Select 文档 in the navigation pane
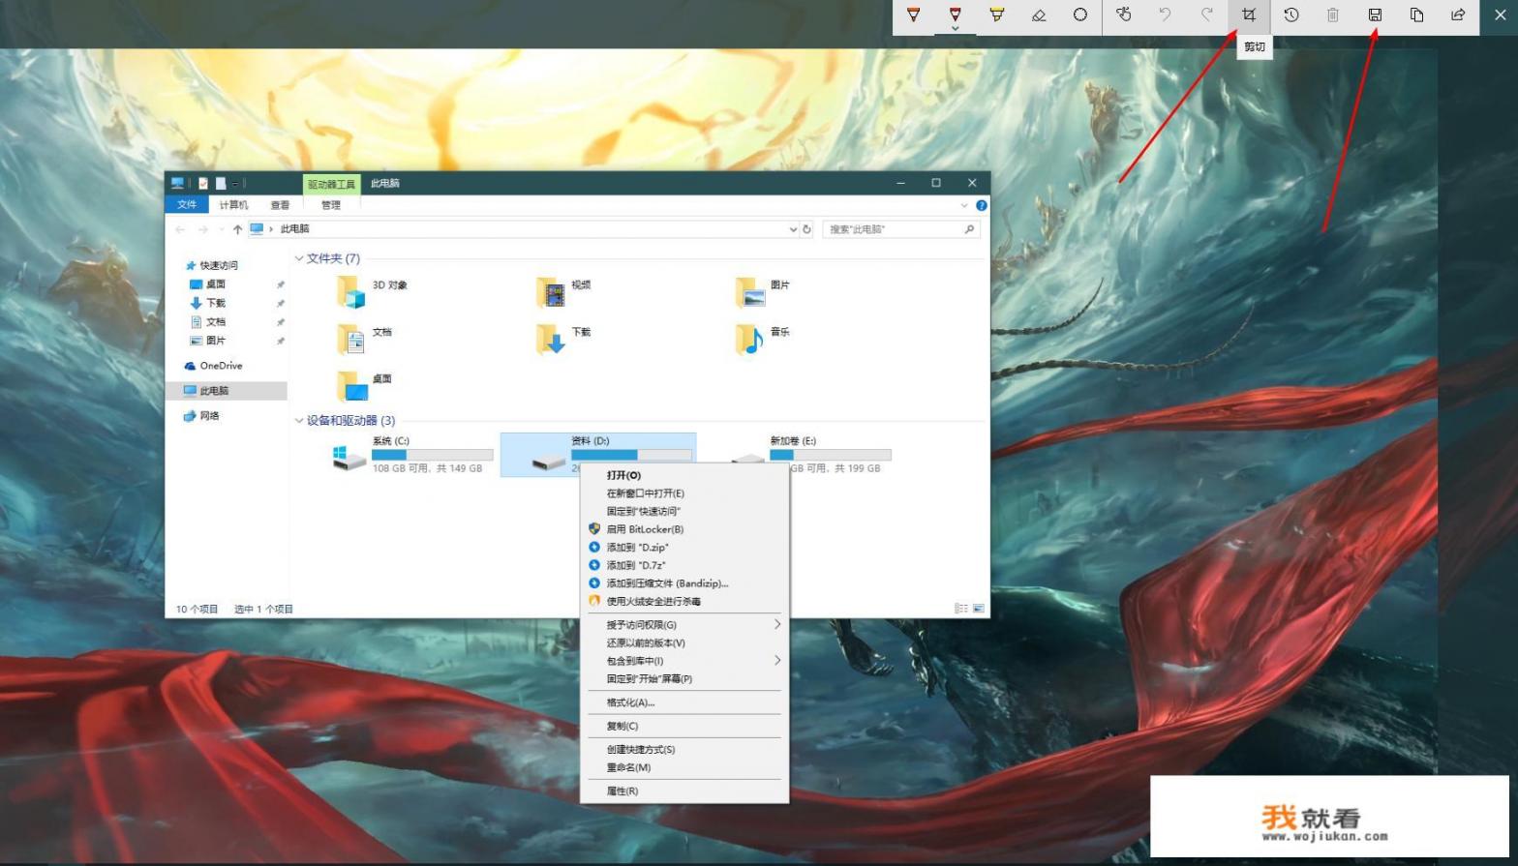Image resolution: width=1518 pixels, height=866 pixels. [215, 322]
